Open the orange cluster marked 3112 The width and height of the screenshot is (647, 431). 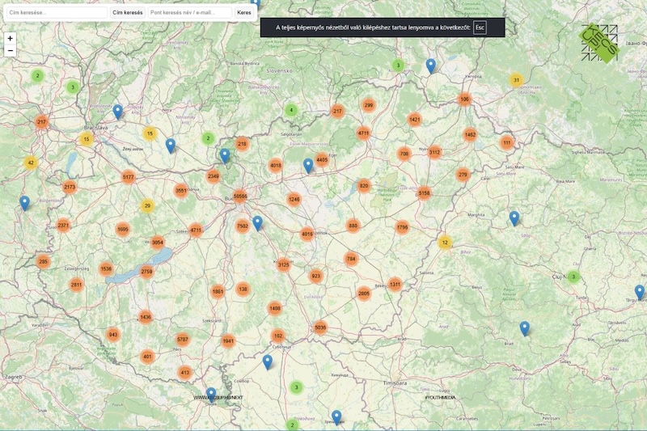[x=434, y=152]
